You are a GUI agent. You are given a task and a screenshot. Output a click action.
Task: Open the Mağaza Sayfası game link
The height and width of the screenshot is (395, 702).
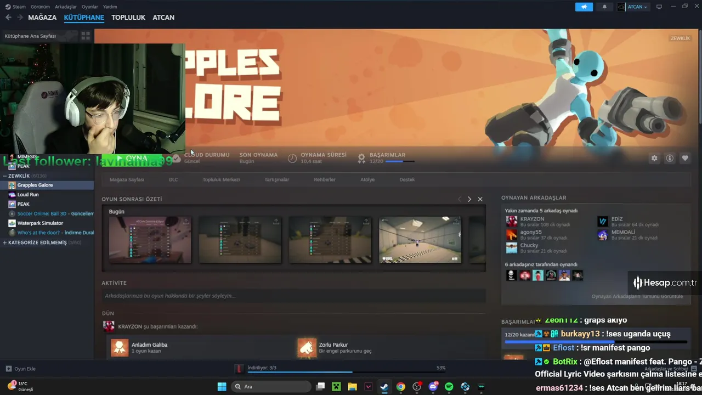tap(127, 179)
